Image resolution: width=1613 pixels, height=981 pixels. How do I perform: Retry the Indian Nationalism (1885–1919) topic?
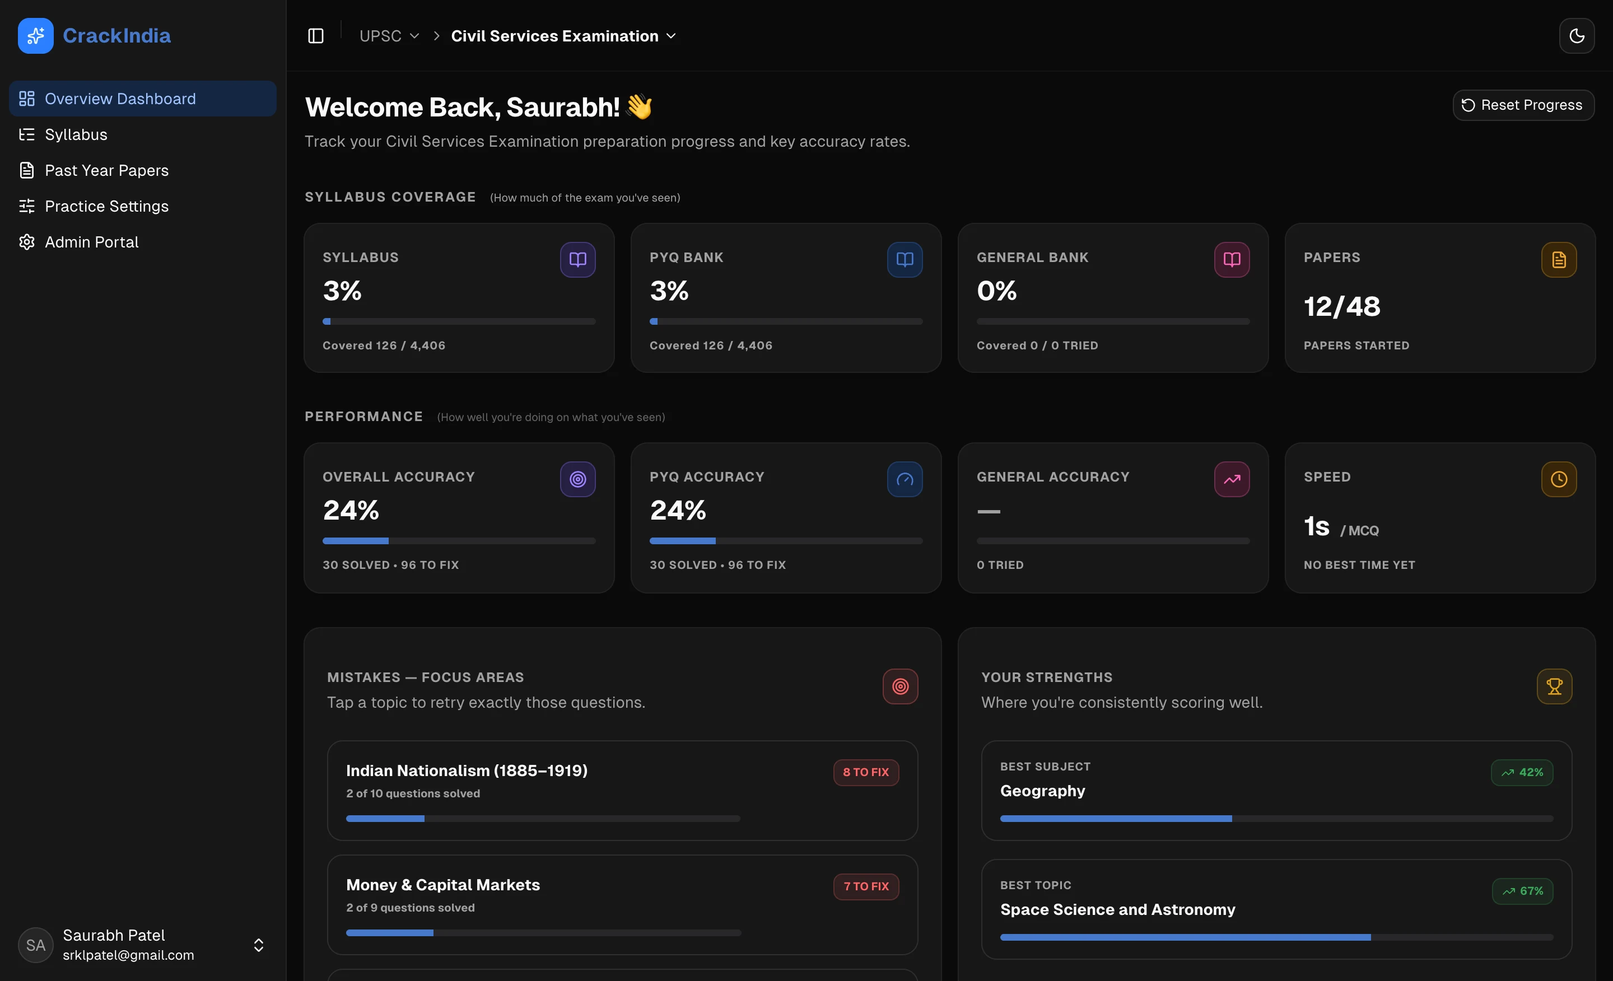pyautogui.click(x=623, y=791)
